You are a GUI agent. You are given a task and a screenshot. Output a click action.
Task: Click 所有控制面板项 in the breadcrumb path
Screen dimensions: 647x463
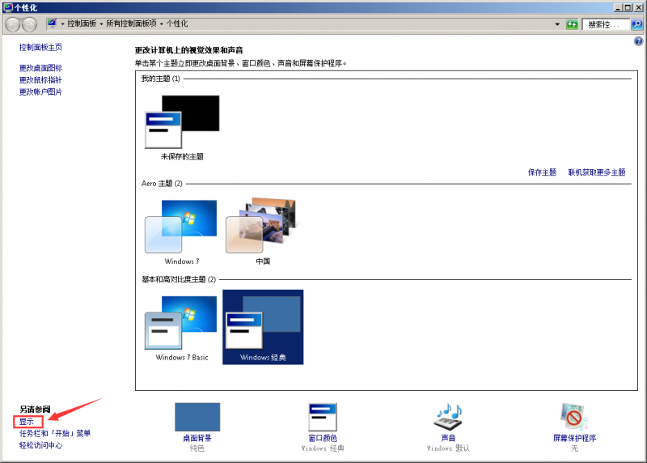(131, 23)
